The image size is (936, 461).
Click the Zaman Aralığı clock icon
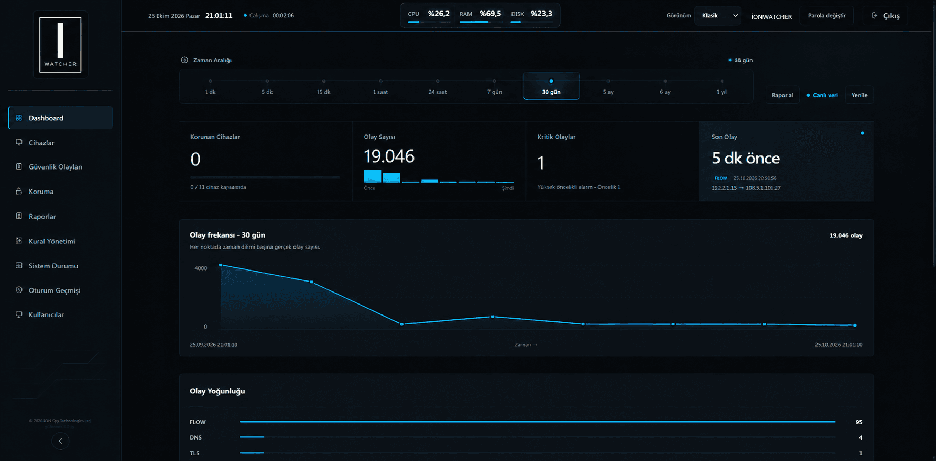(184, 60)
